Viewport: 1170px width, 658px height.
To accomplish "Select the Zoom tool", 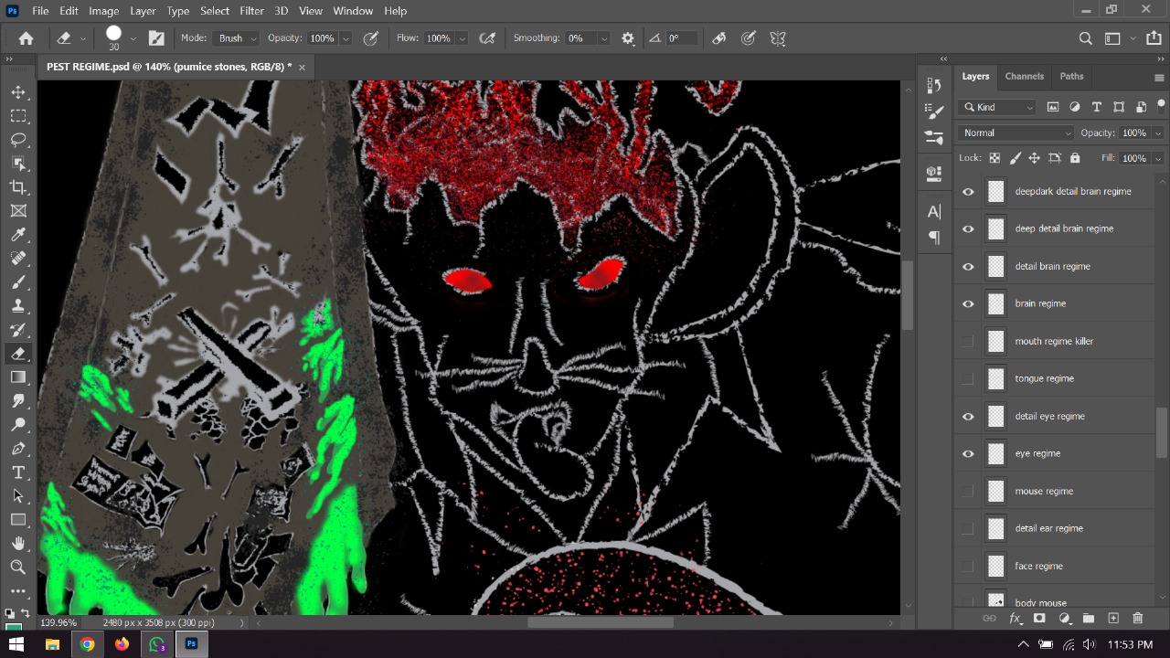I will [18, 568].
